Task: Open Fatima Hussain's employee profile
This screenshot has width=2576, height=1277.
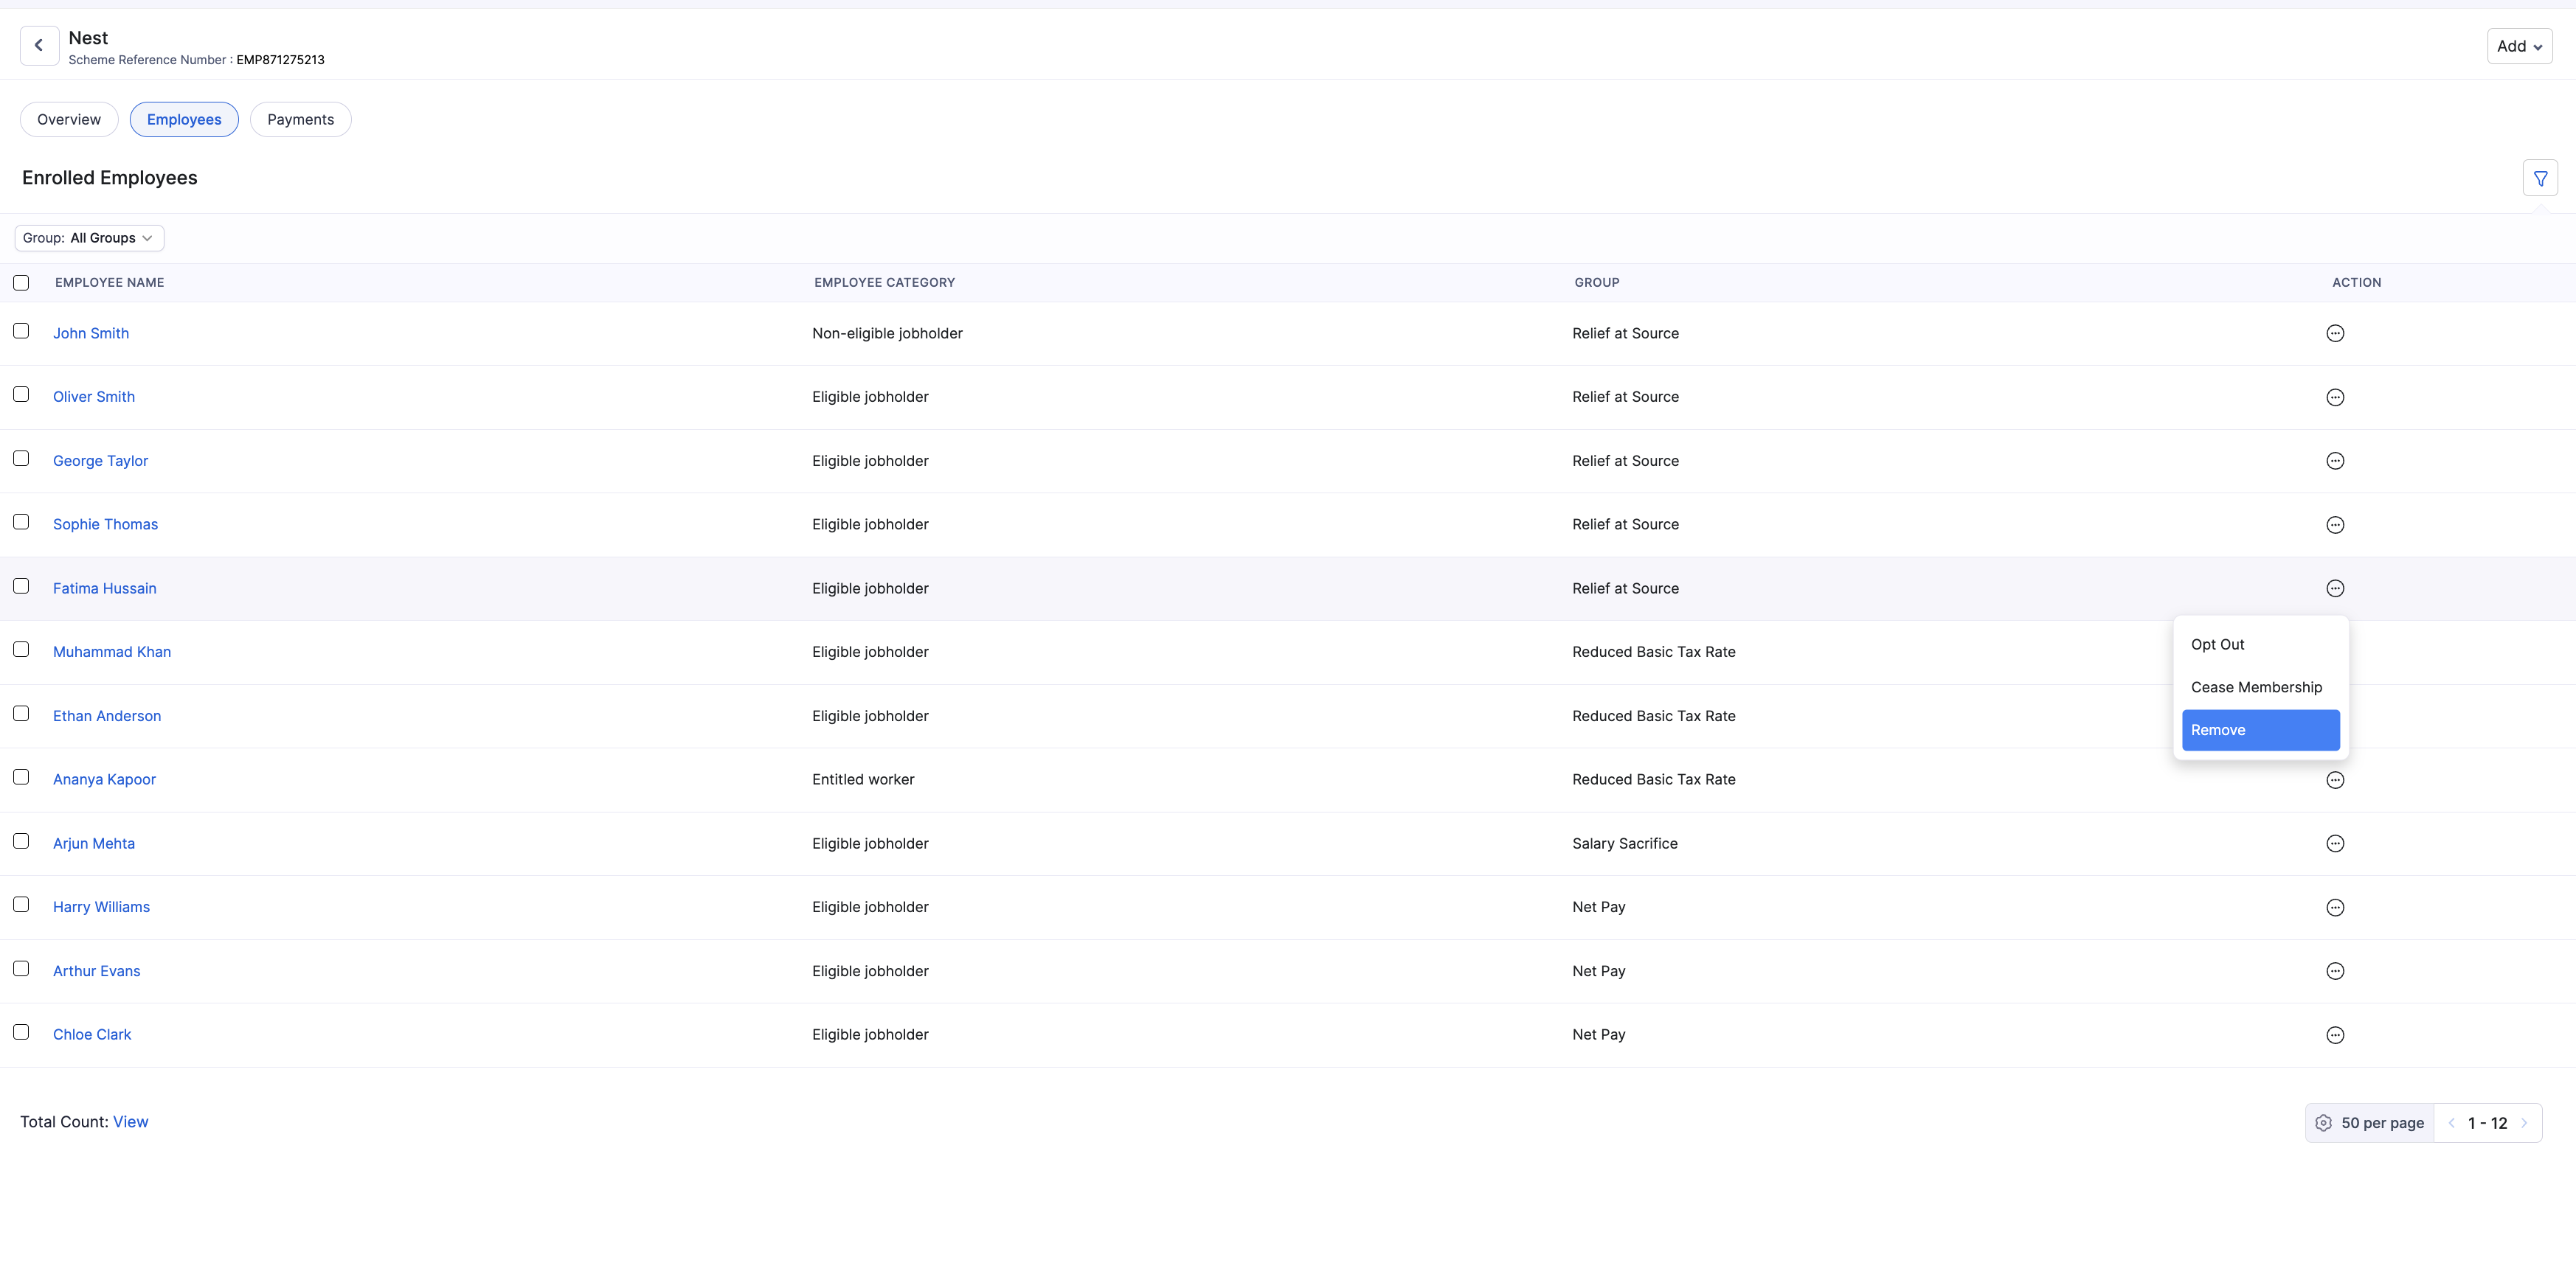Action: (105, 588)
